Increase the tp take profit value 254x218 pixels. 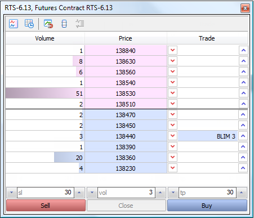click(x=242, y=193)
